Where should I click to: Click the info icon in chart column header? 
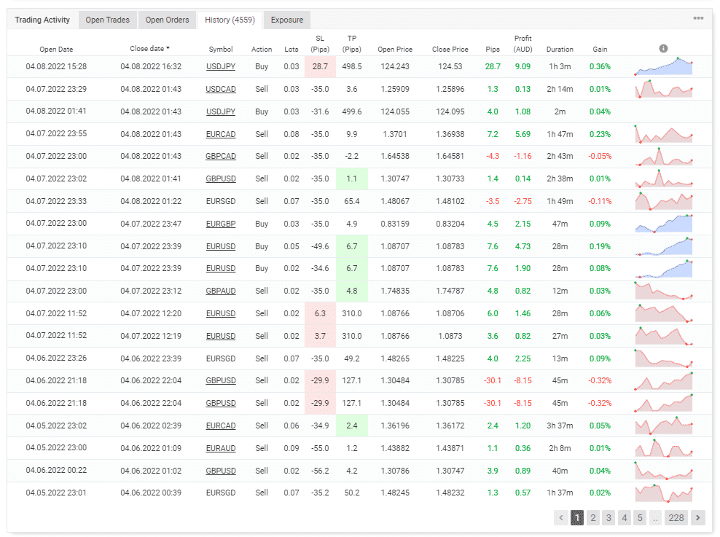[x=663, y=49]
